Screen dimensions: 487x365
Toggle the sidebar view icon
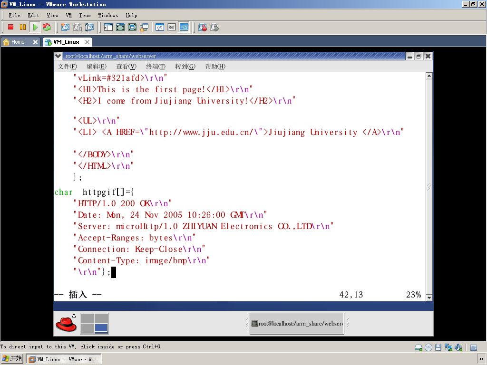(108, 27)
